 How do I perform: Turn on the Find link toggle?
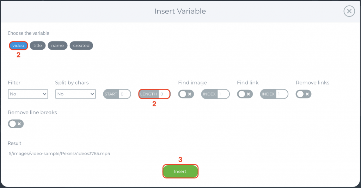tap(245, 94)
